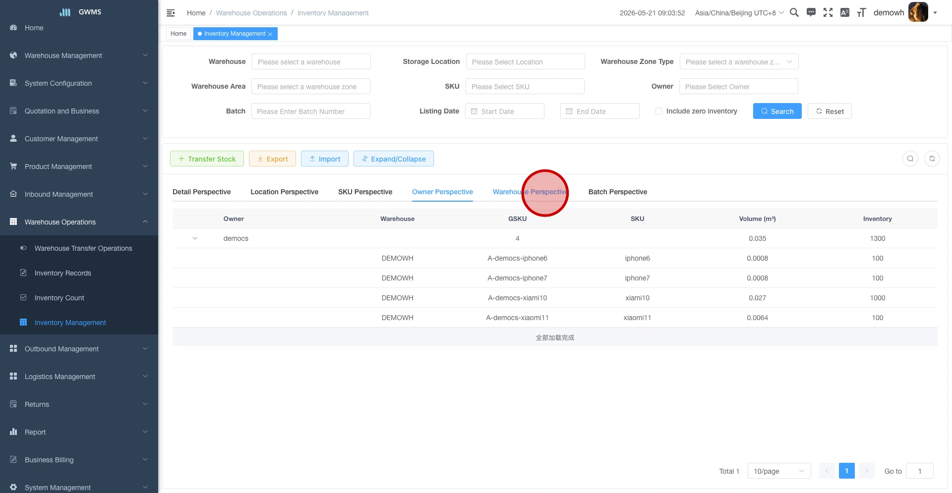Click the Search button
This screenshot has height=493, width=952.
777,111
